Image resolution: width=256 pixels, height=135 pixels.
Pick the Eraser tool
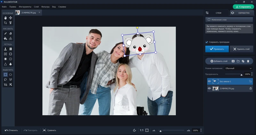pyautogui.click(x=11, y=33)
